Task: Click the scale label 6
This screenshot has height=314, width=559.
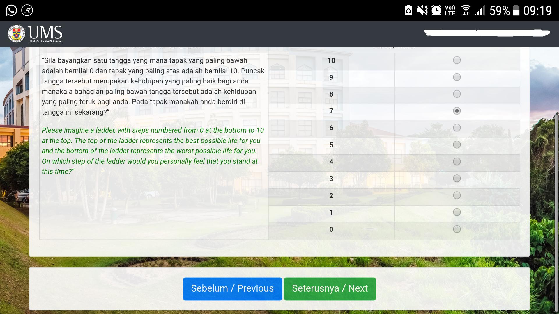Action: click(331, 128)
